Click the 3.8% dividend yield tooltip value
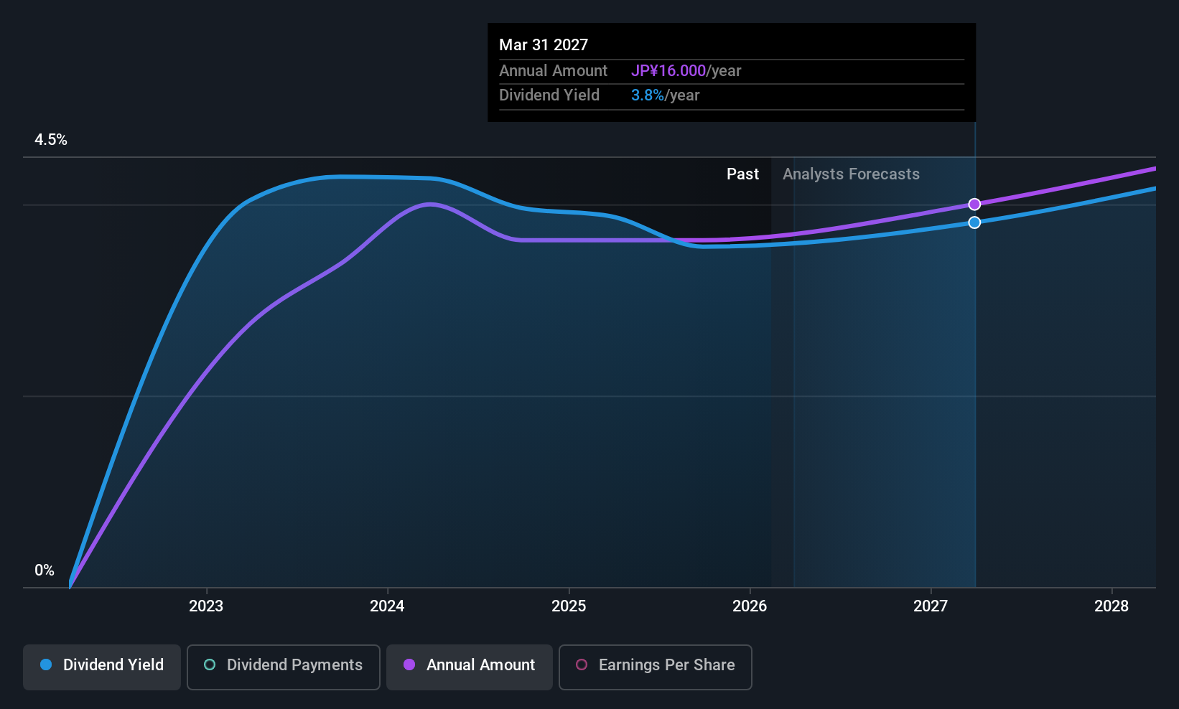1179x709 pixels. tap(648, 95)
